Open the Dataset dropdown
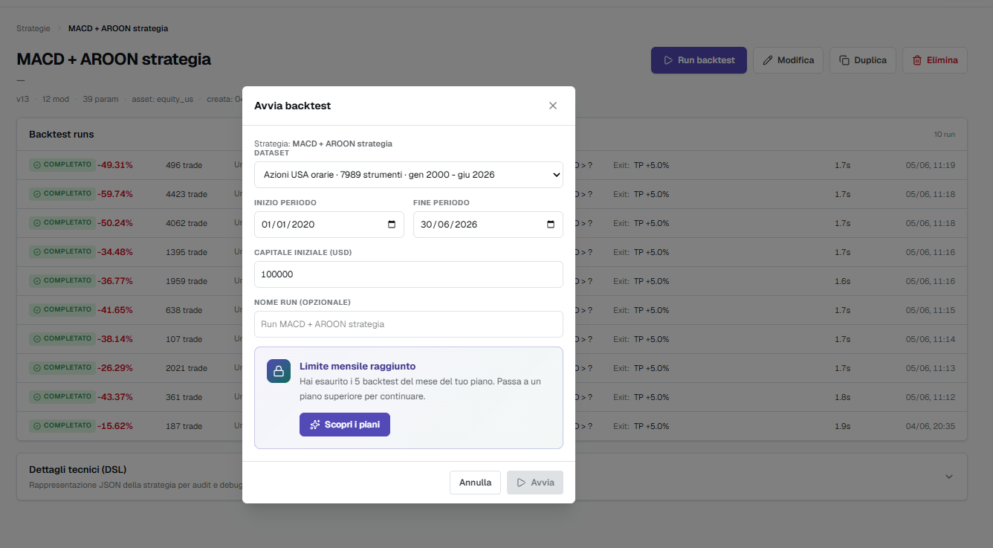The width and height of the screenshot is (993, 548). click(x=409, y=175)
